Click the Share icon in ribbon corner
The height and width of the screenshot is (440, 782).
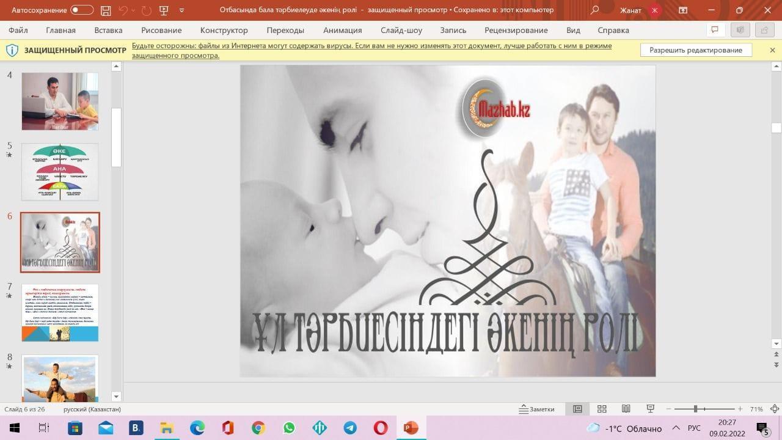(x=764, y=30)
